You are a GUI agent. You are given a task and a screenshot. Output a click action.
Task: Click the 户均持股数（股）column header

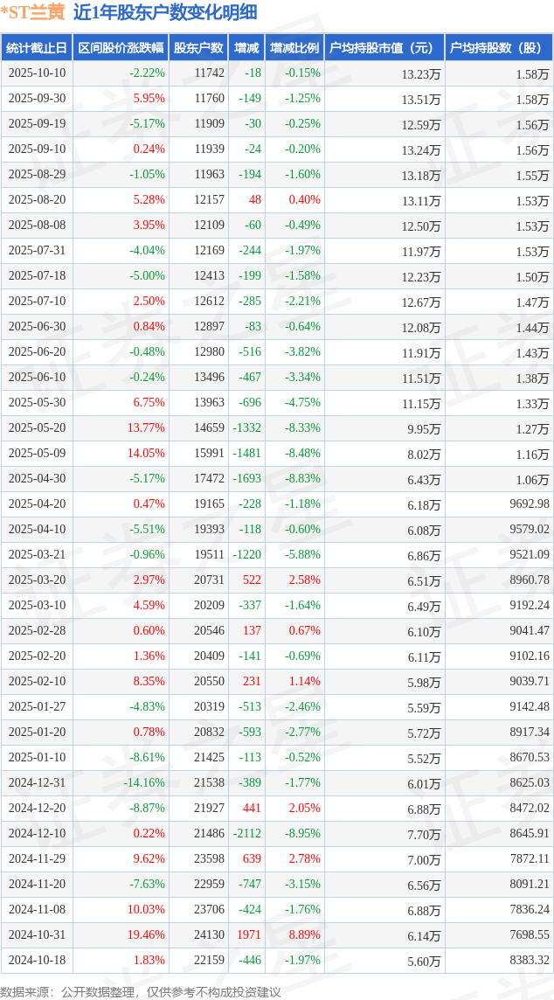click(x=498, y=48)
